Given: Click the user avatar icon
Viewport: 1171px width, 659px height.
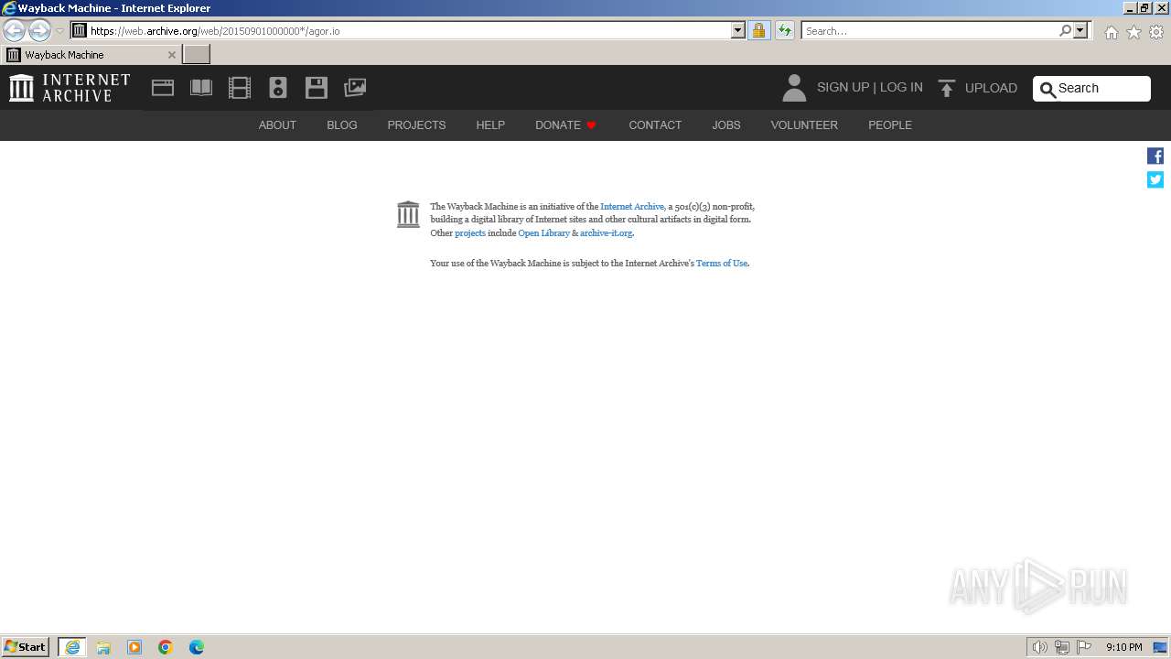Looking at the screenshot, I should [x=794, y=88].
